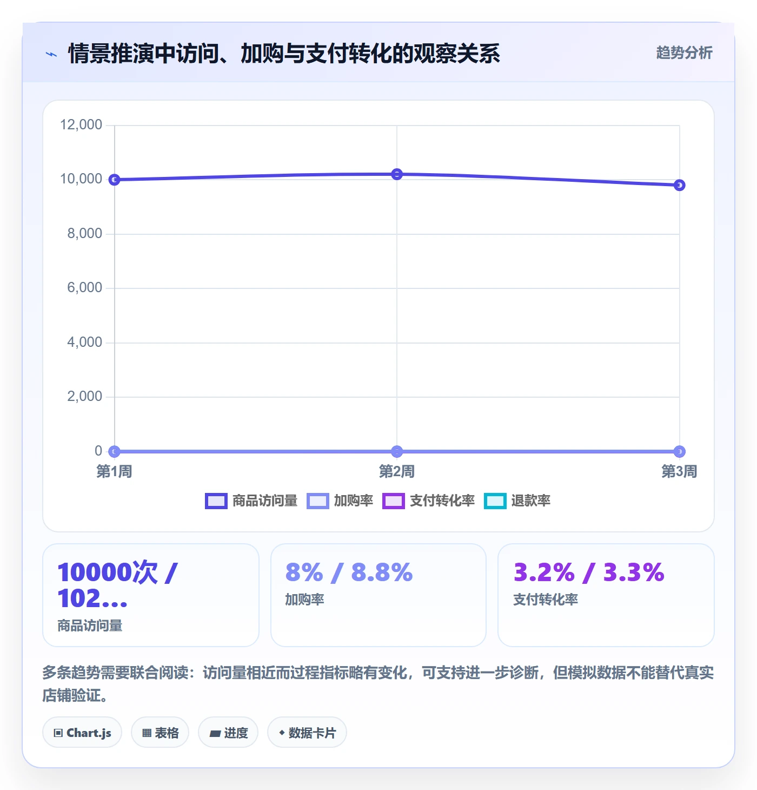Click the 3.2% / 3.3% value text
757x790 pixels.
click(x=589, y=572)
